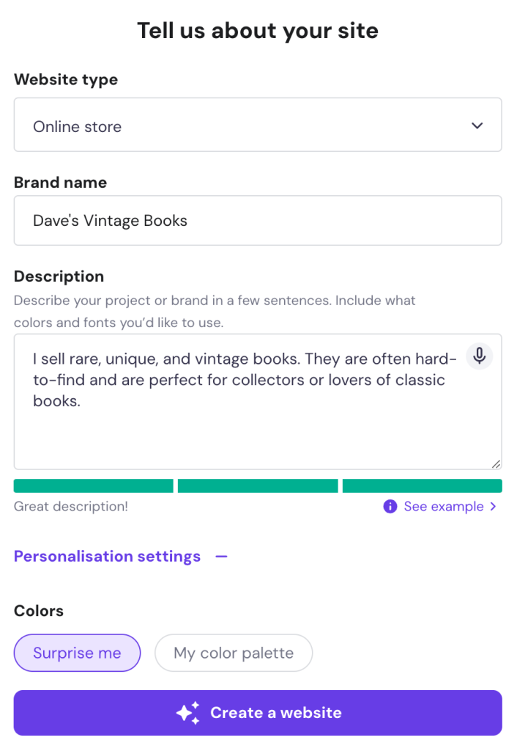Screen dimensions: 517x751
Task: Click the right arrow after See example
Action: [x=493, y=507]
